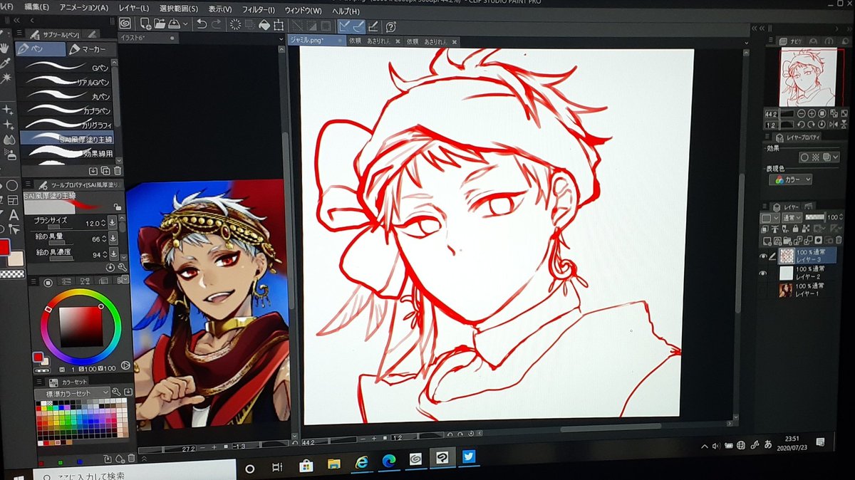Click the Clear layer spinner icon
The height and width of the screenshot is (480, 855).
[235, 25]
